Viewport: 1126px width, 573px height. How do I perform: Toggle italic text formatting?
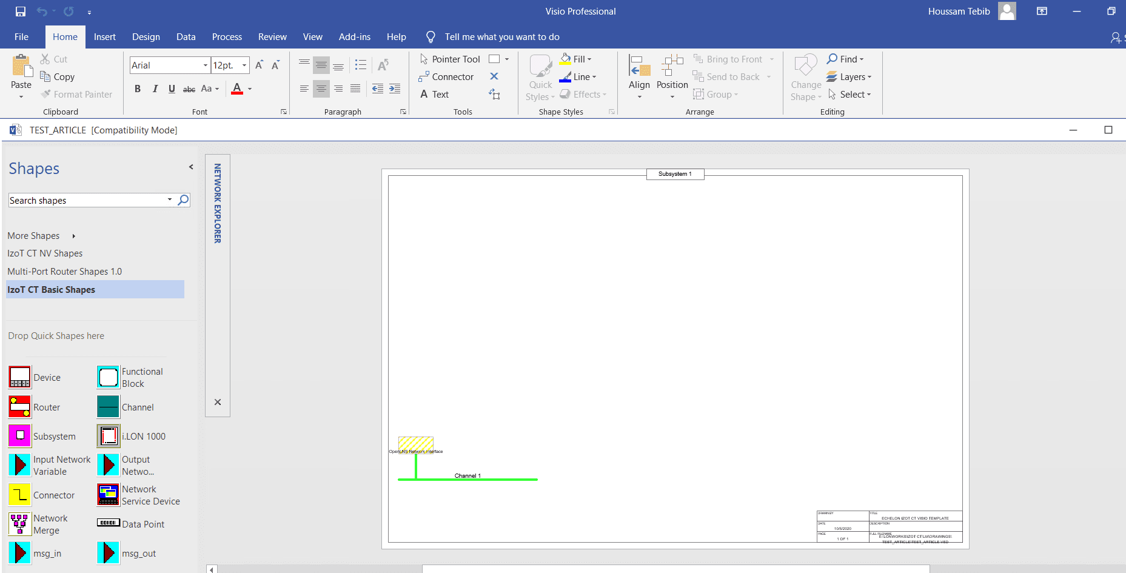pyautogui.click(x=155, y=89)
